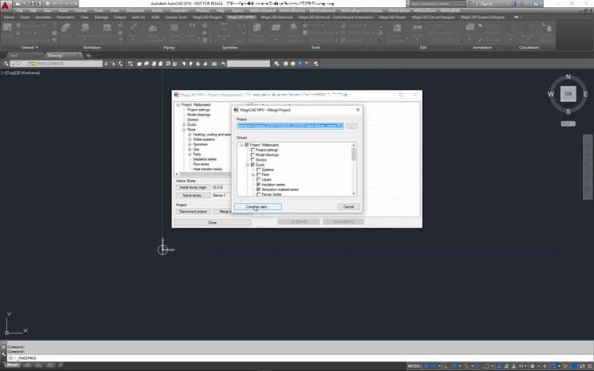
Task: Expand Sprinklers in Project Management tree
Action: click(x=190, y=144)
